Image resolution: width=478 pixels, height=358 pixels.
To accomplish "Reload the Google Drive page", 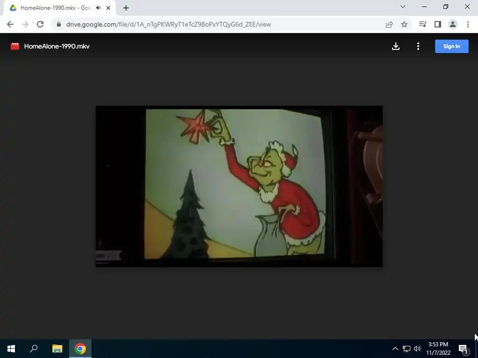I will (x=40, y=24).
